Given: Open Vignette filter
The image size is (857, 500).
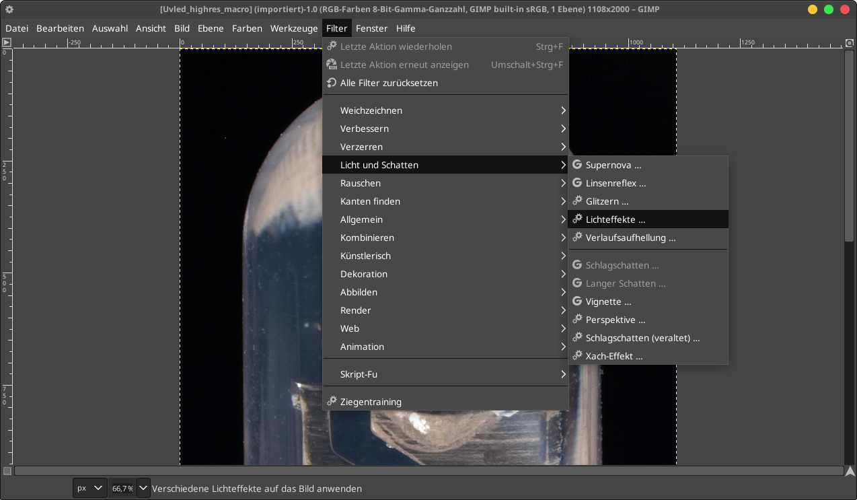Looking at the screenshot, I should coord(648,301).
